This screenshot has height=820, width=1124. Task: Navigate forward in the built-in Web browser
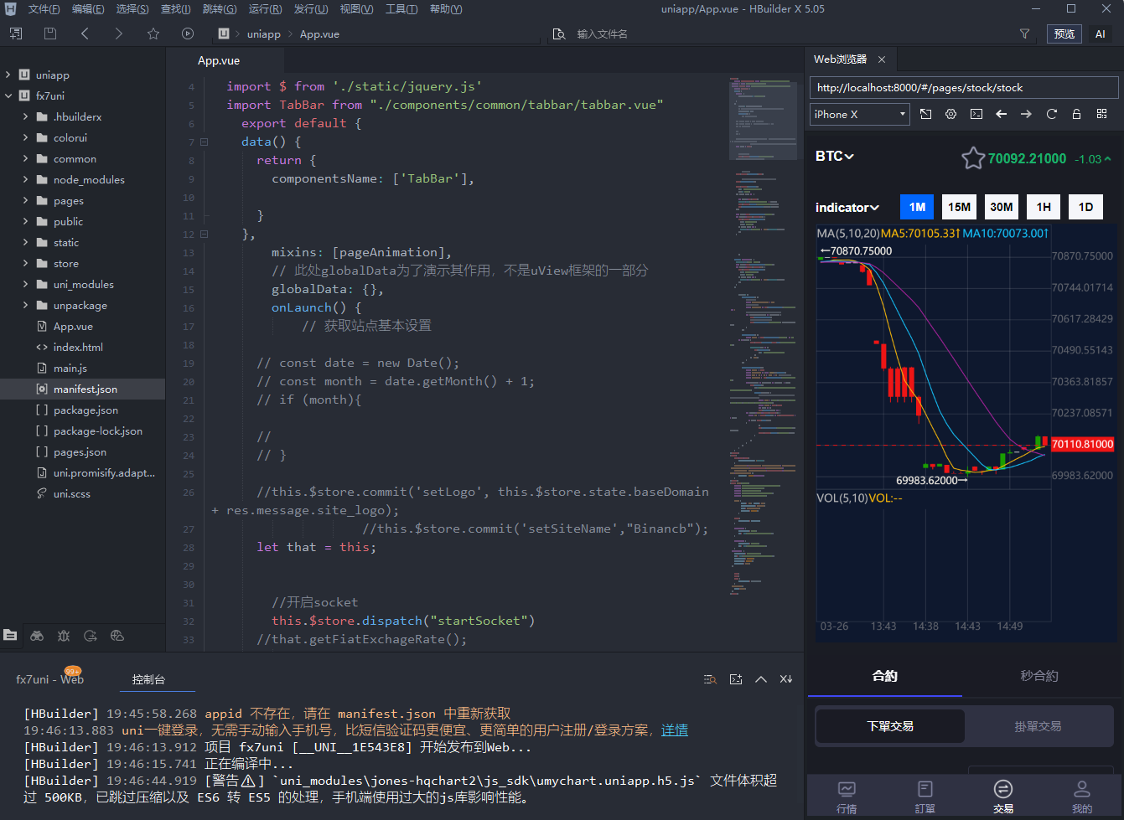tap(1026, 114)
